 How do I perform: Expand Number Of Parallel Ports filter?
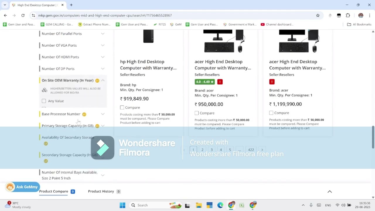(x=103, y=34)
